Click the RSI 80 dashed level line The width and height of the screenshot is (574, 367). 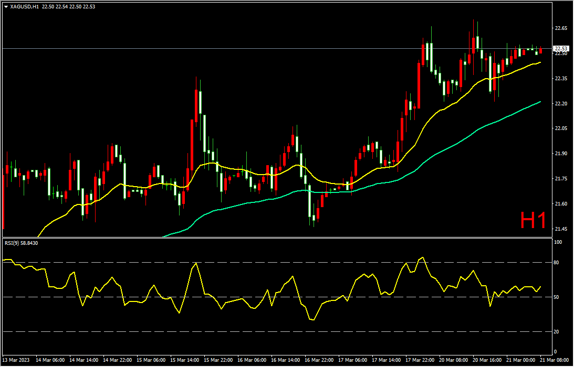pyautogui.click(x=277, y=263)
